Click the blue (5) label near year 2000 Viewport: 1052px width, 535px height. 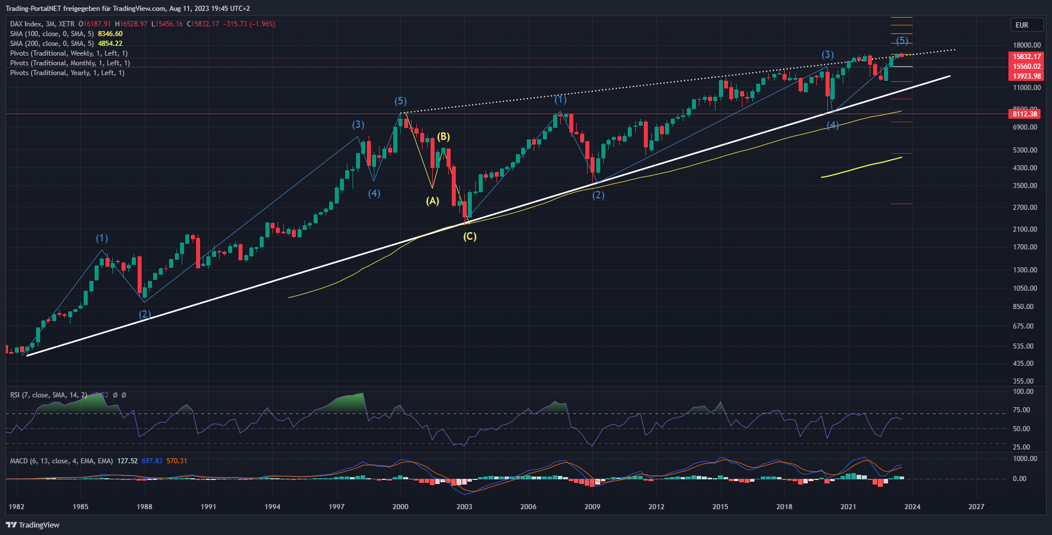(x=400, y=101)
